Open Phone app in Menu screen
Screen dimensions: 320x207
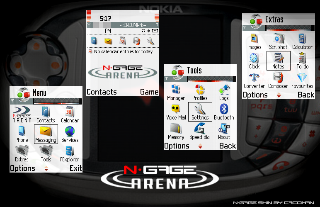[x=22, y=134]
